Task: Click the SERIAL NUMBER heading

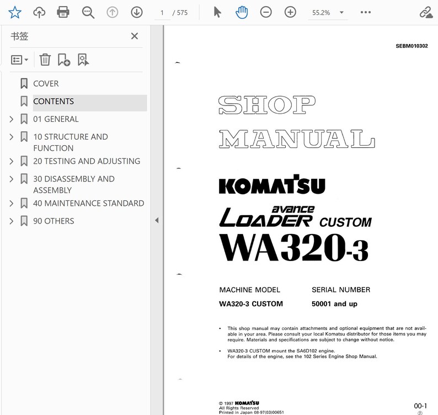Action: (x=341, y=290)
